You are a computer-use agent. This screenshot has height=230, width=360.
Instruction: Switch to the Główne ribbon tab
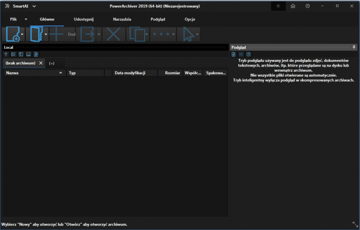pyautogui.click(x=47, y=19)
